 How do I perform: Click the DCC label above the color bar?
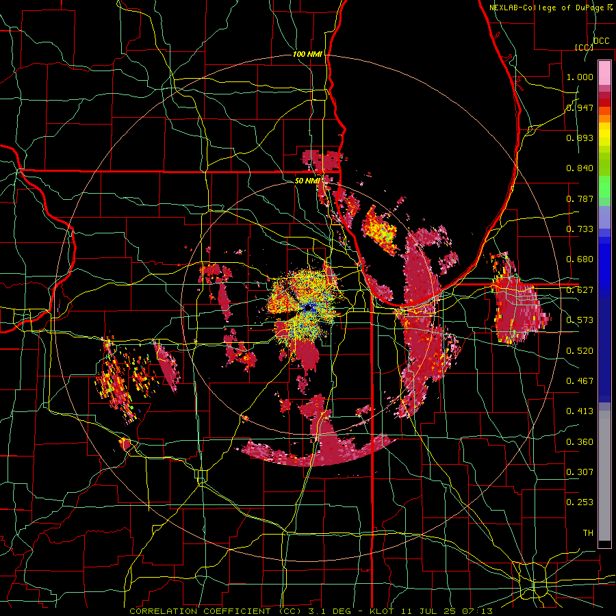point(602,41)
